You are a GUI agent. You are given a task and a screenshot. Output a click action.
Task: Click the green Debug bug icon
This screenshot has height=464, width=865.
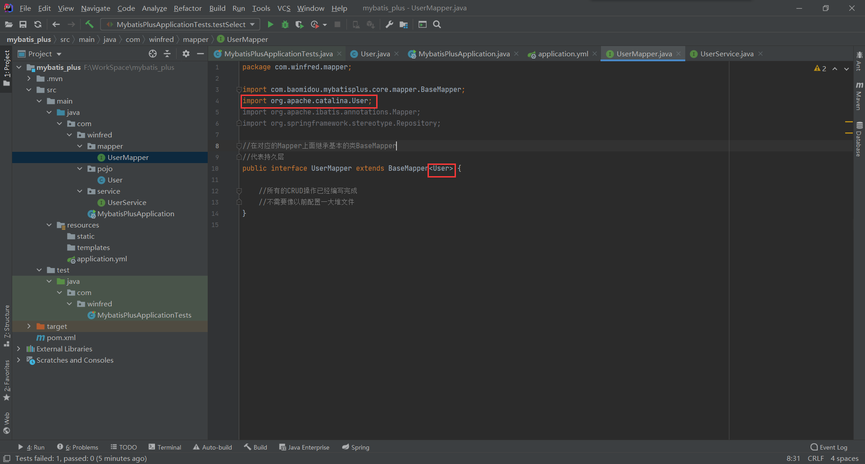pos(285,24)
